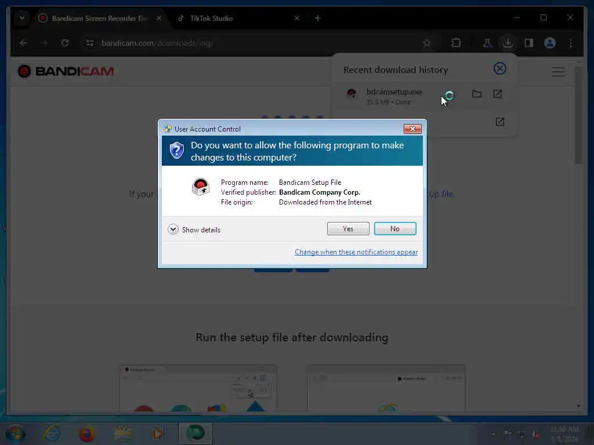Click the Bandicam logo
The height and width of the screenshot is (445, 594).
point(66,71)
